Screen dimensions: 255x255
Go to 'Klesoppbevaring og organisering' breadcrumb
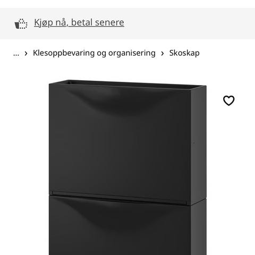pos(94,53)
